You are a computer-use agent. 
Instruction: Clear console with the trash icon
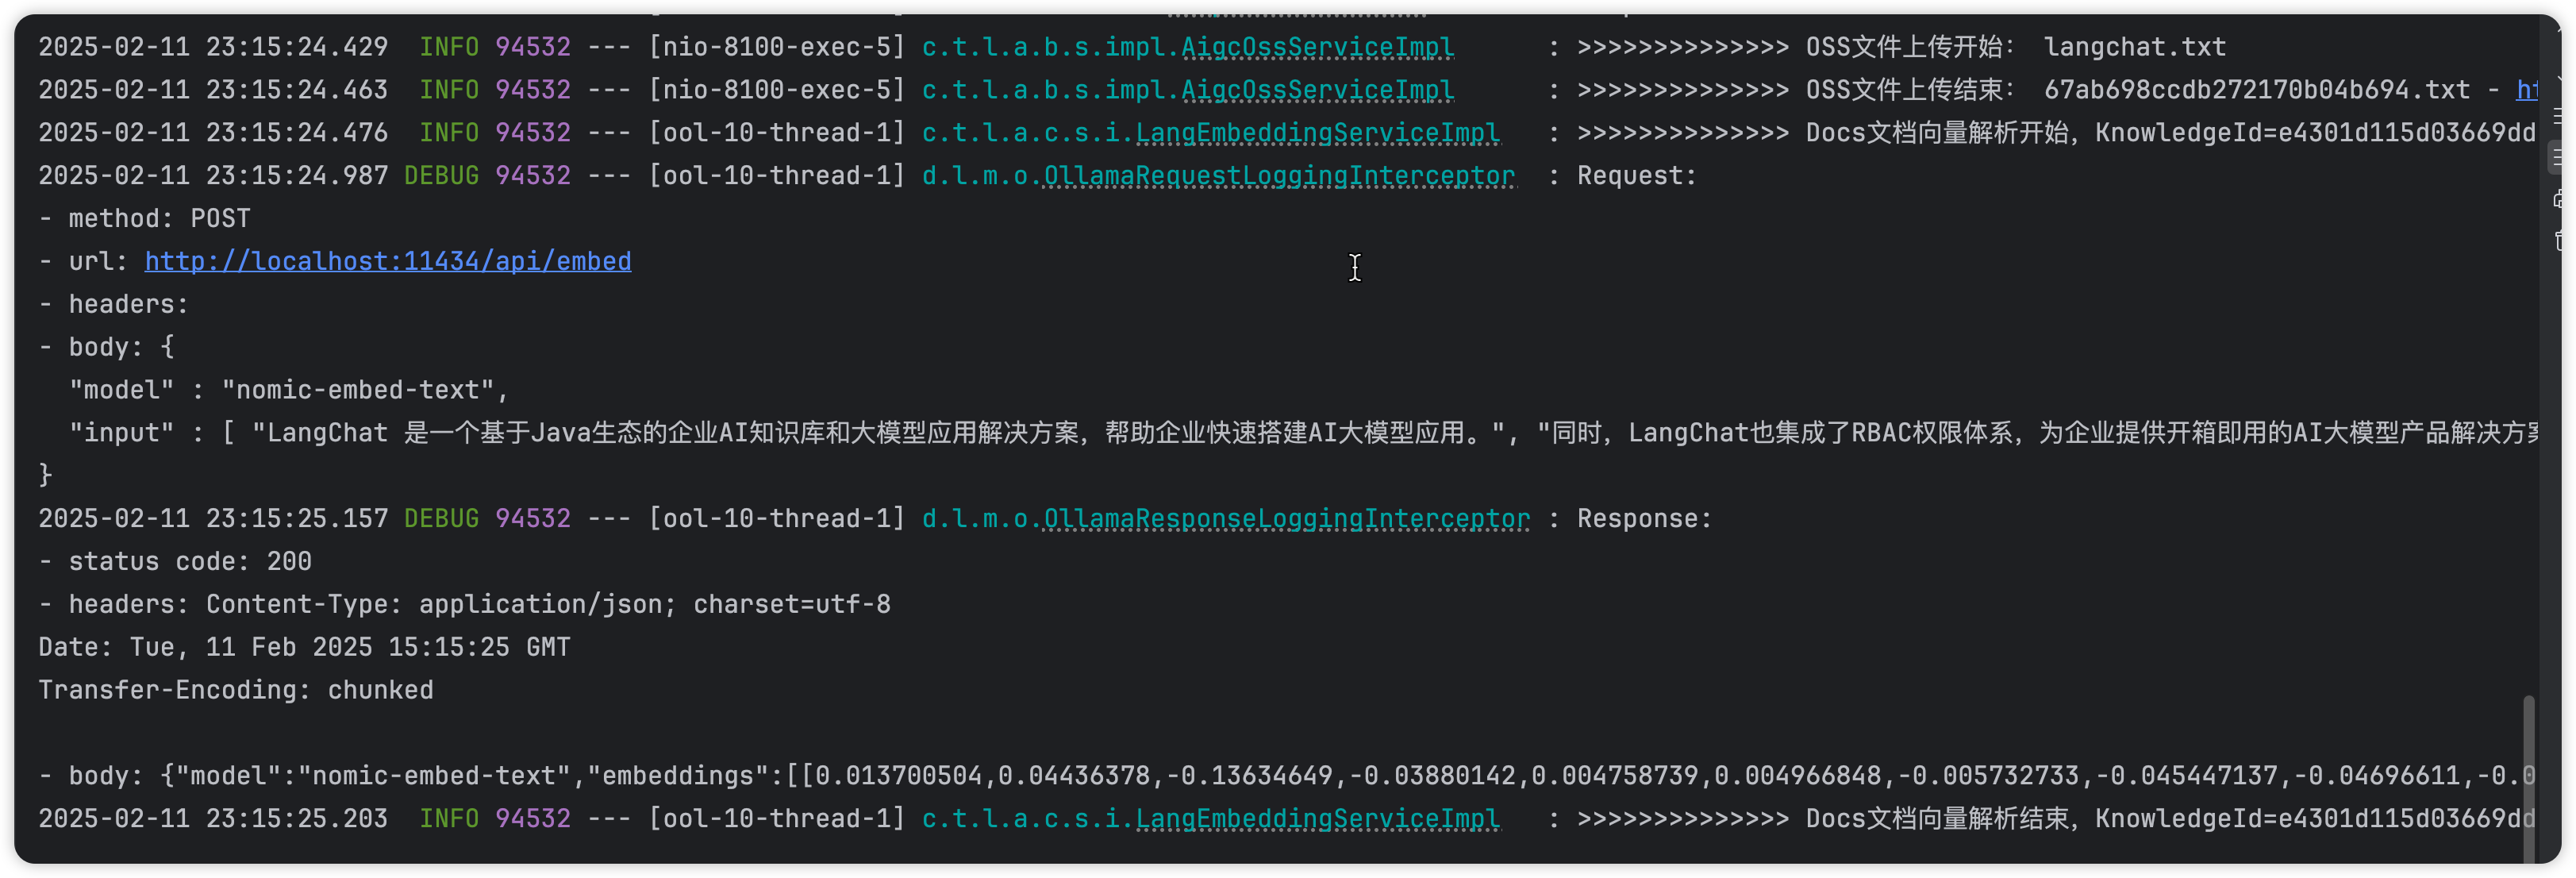tap(2560, 240)
